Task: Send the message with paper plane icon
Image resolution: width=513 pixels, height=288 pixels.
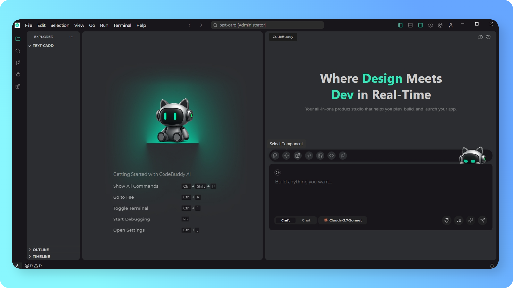Action: pos(483,220)
